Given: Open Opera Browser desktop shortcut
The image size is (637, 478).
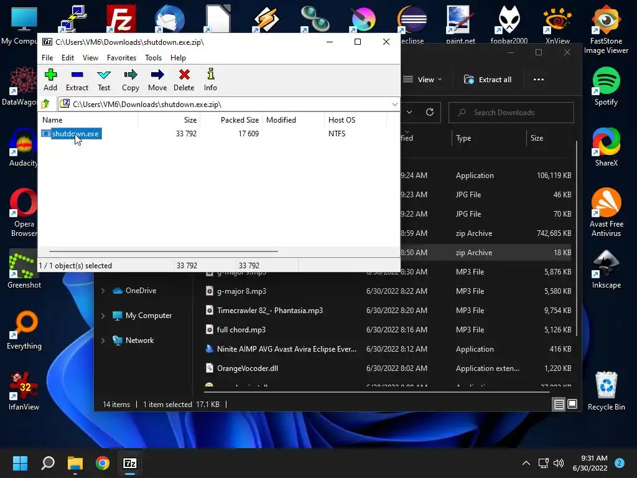Looking at the screenshot, I should (x=24, y=212).
